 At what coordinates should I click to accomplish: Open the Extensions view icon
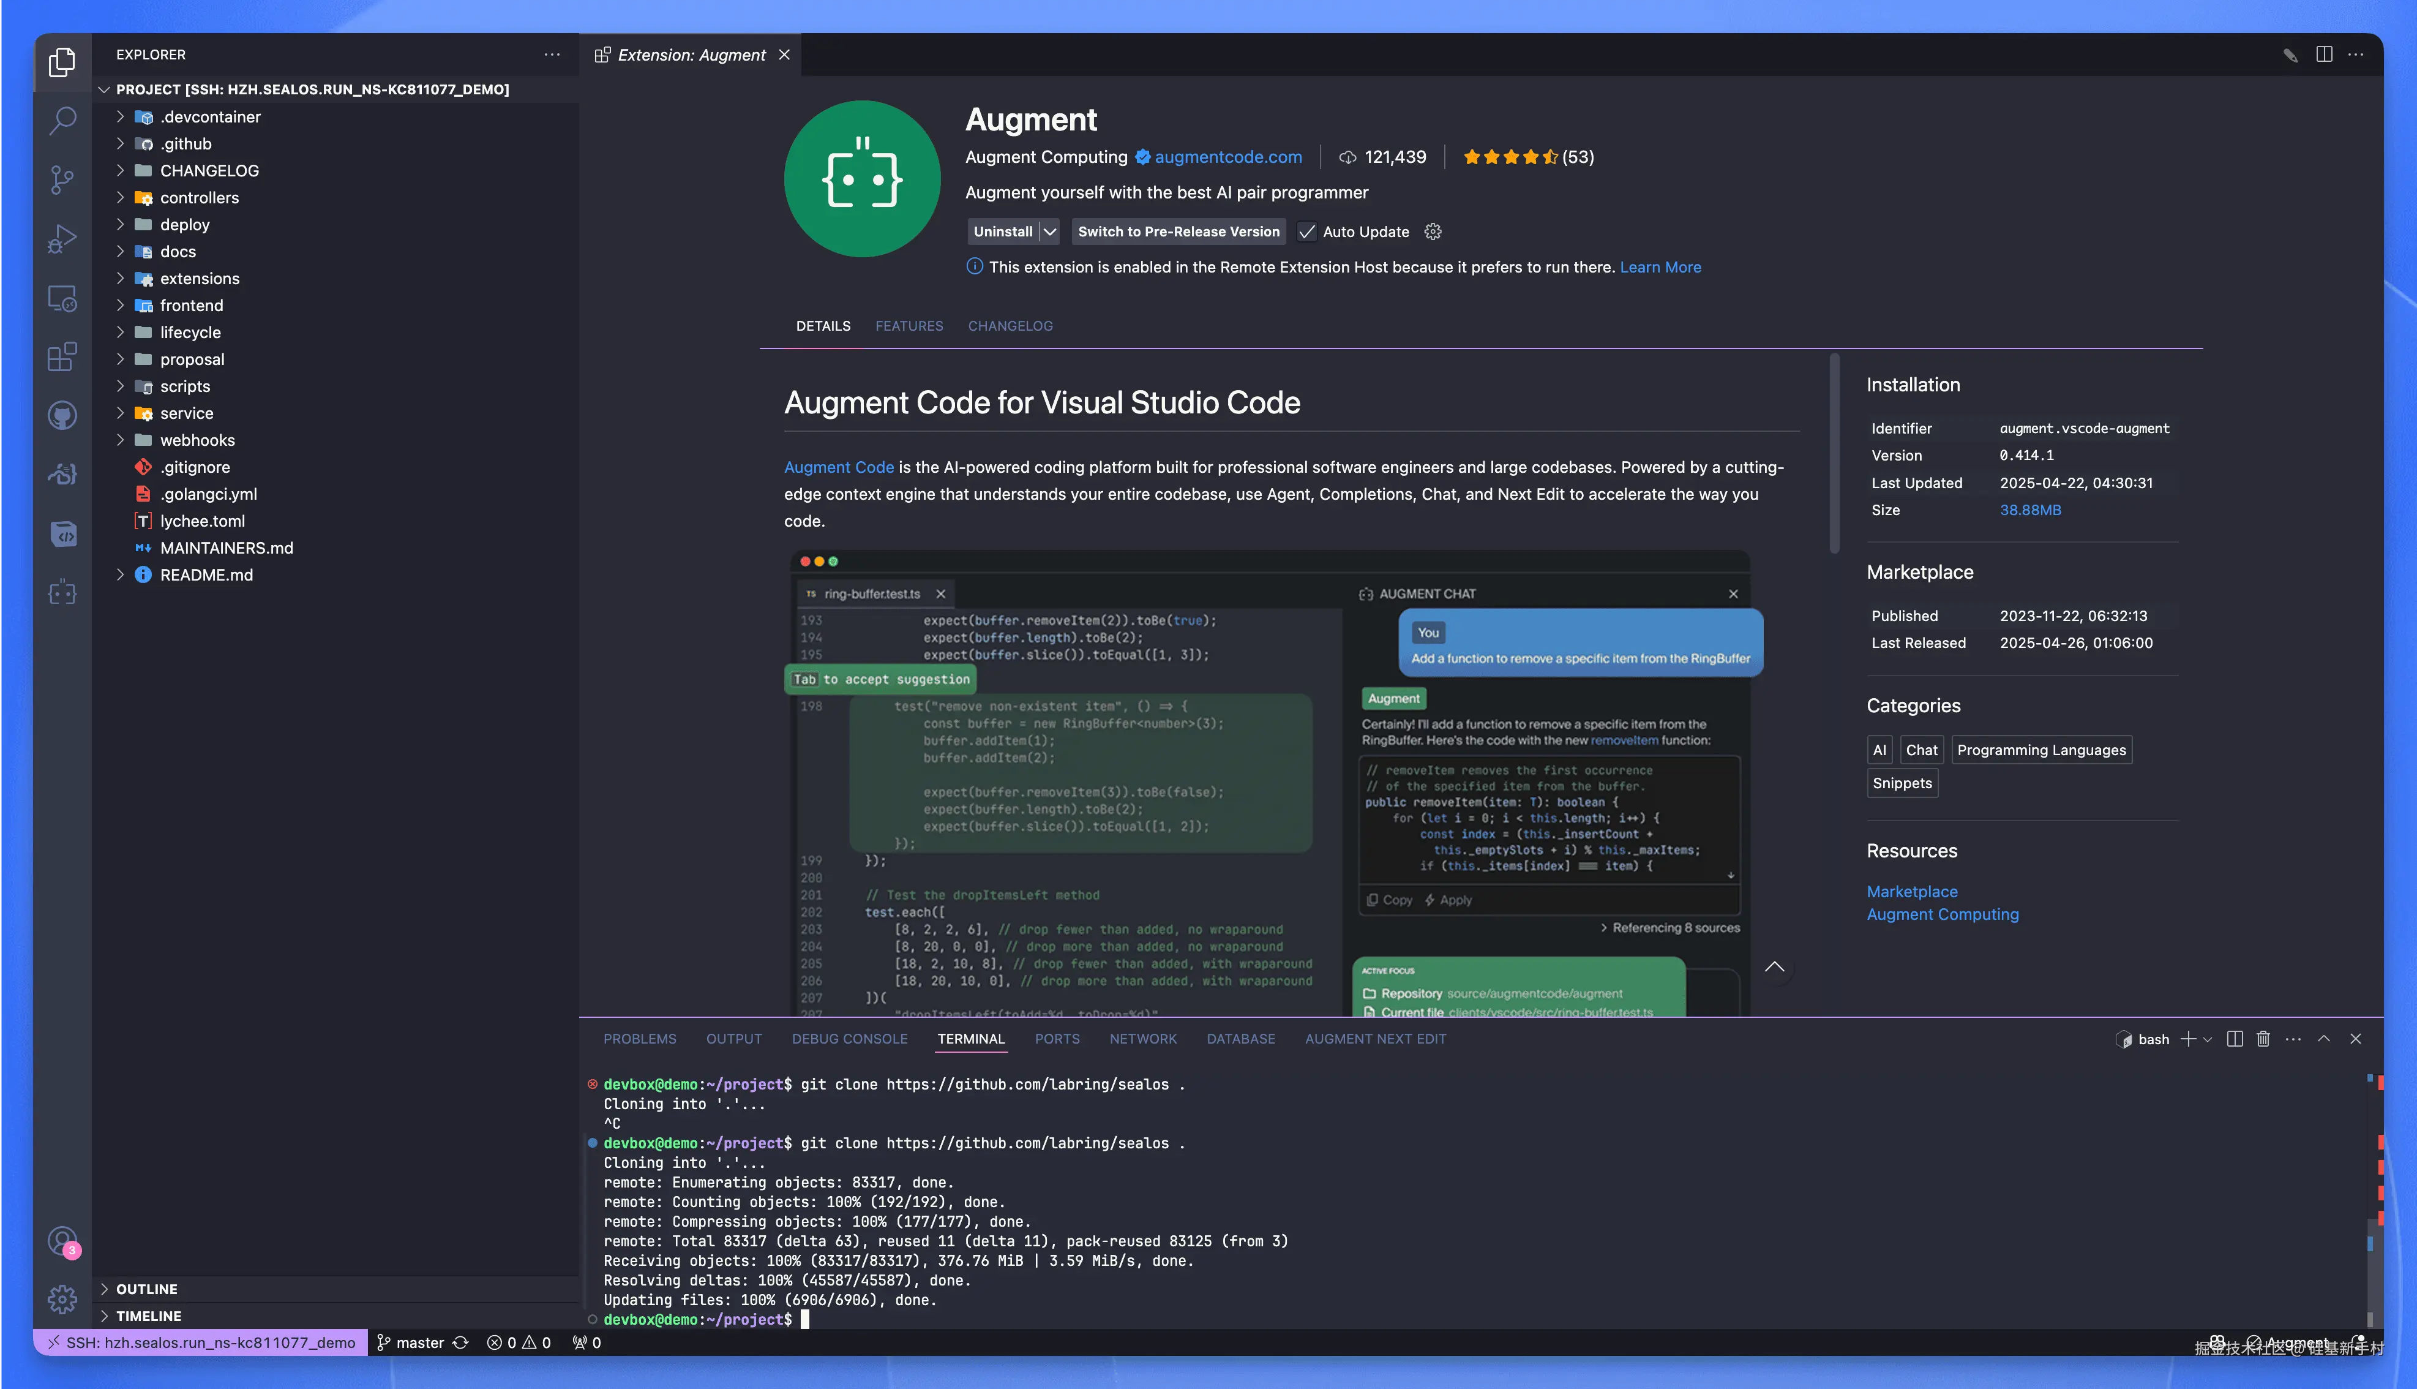(62, 357)
